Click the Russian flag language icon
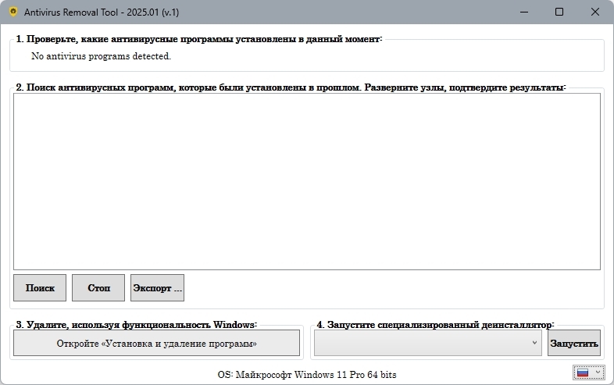The image size is (614, 385). 583,373
